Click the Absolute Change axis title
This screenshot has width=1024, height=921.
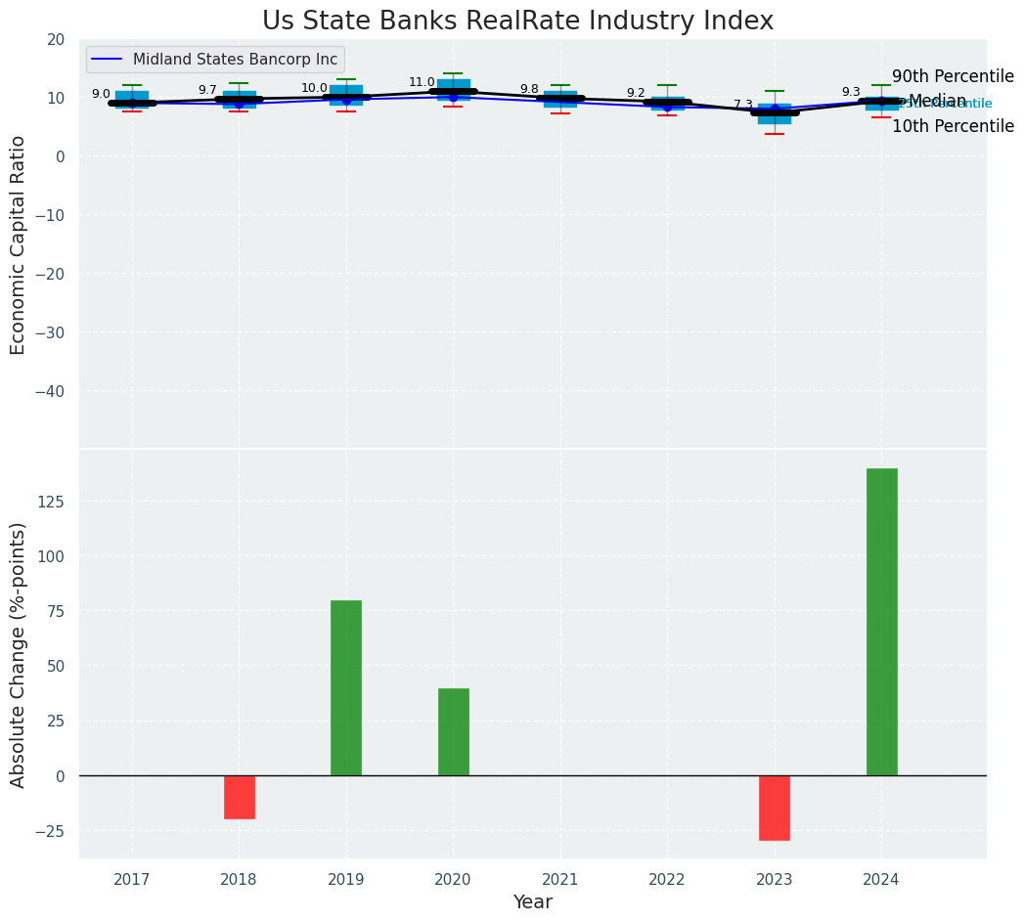coord(19,654)
